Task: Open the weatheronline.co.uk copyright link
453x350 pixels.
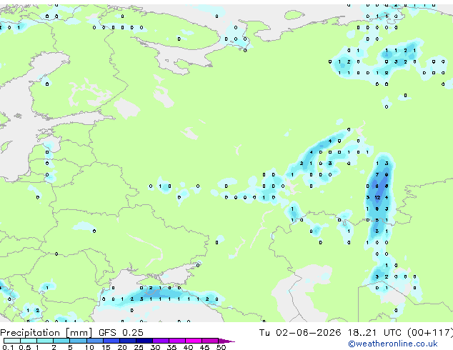Action: pyautogui.click(x=393, y=344)
